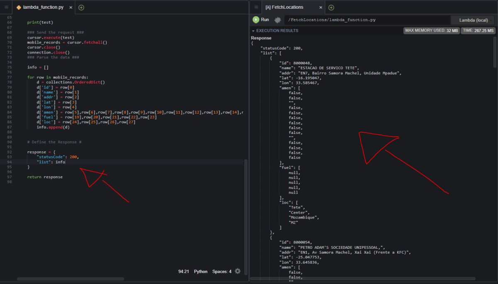Open the right pane's tab menu icon
Image resolution: width=498 pixels, height=284 pixels.
[256, 7]
